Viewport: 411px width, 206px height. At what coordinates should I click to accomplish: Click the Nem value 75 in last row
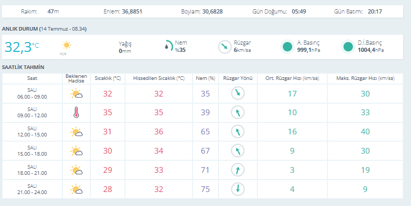[x=205, y=189]
